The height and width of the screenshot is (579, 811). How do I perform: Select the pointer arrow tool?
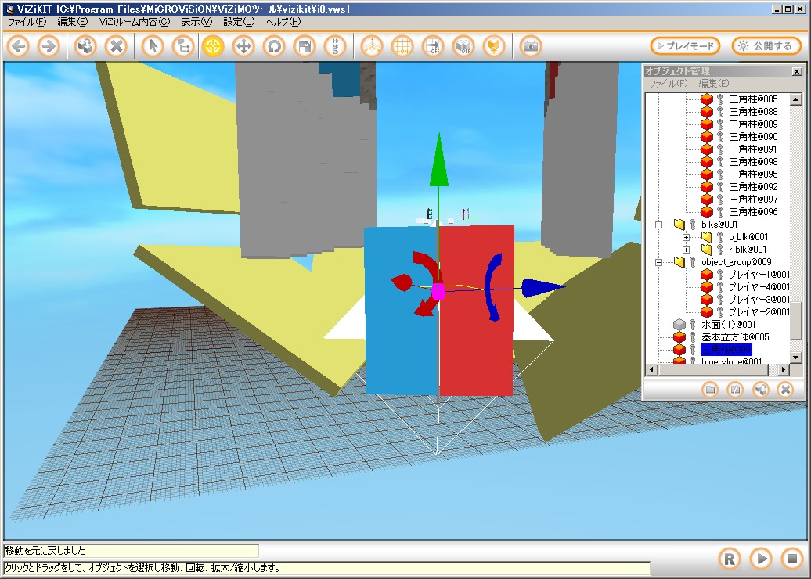pyautogui.click(x=153, y=46)
